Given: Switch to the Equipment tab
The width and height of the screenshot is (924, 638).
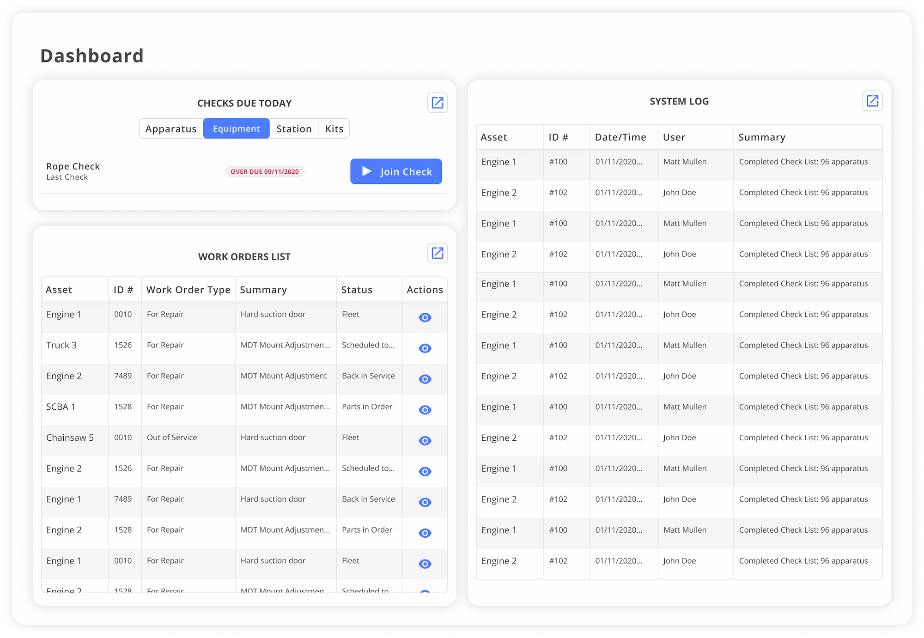Looking at the screenshot, I should click(x=236, y=128).
